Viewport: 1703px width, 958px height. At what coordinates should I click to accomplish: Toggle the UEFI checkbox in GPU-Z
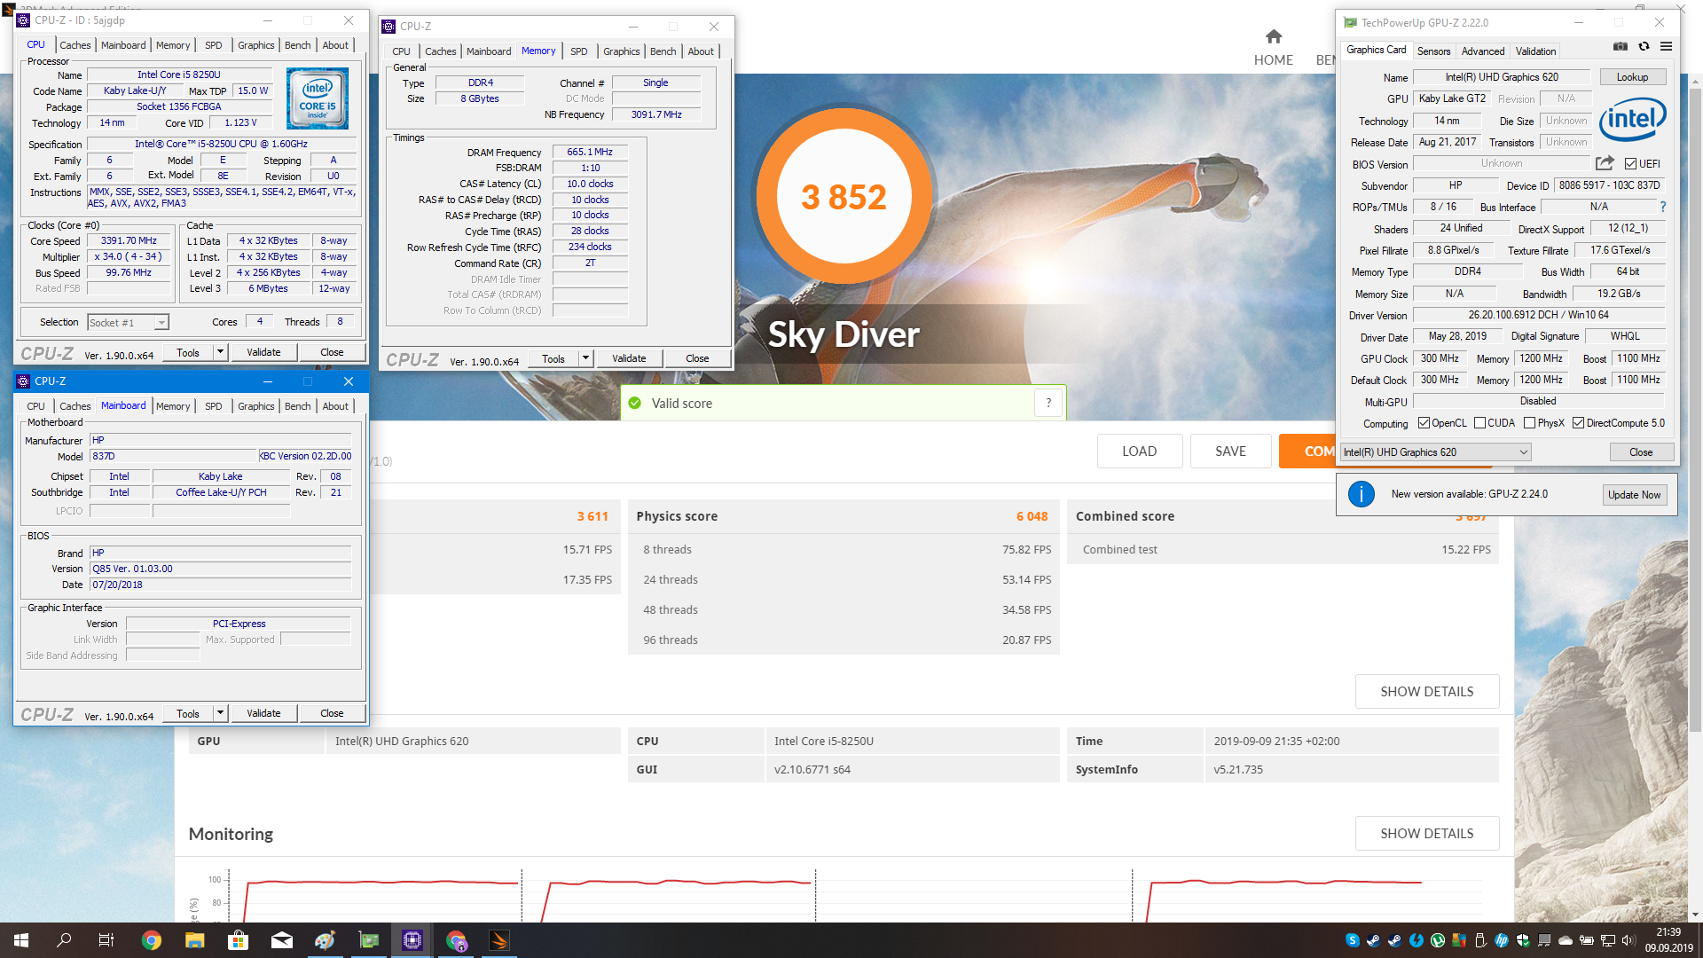point(1630,164)
